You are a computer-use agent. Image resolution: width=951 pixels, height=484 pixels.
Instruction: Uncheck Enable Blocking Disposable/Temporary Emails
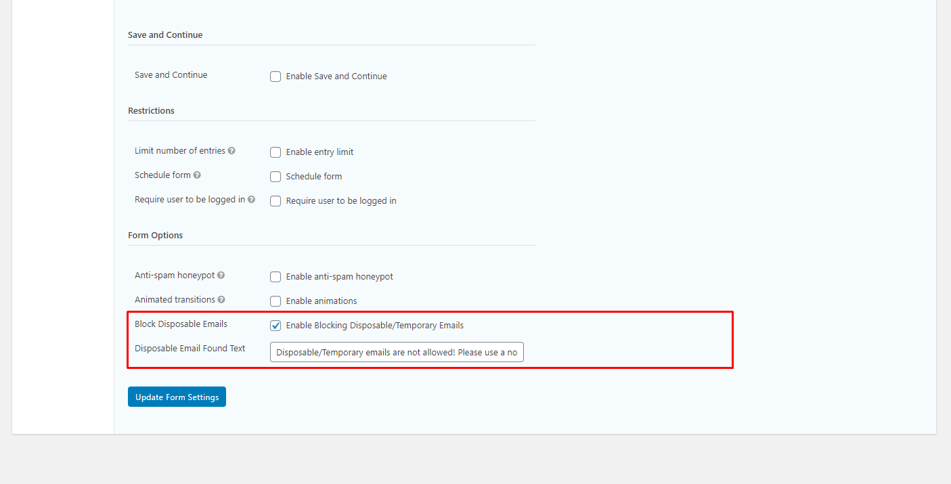(275, 326)
